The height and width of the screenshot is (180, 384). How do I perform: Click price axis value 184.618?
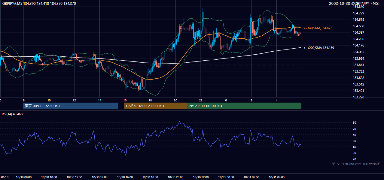click(358, 19)
